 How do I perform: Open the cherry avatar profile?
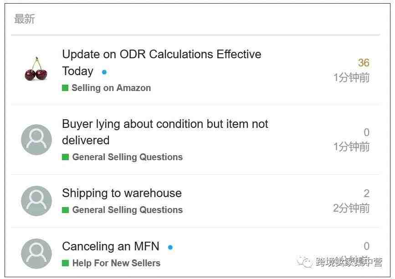[36, 69]
